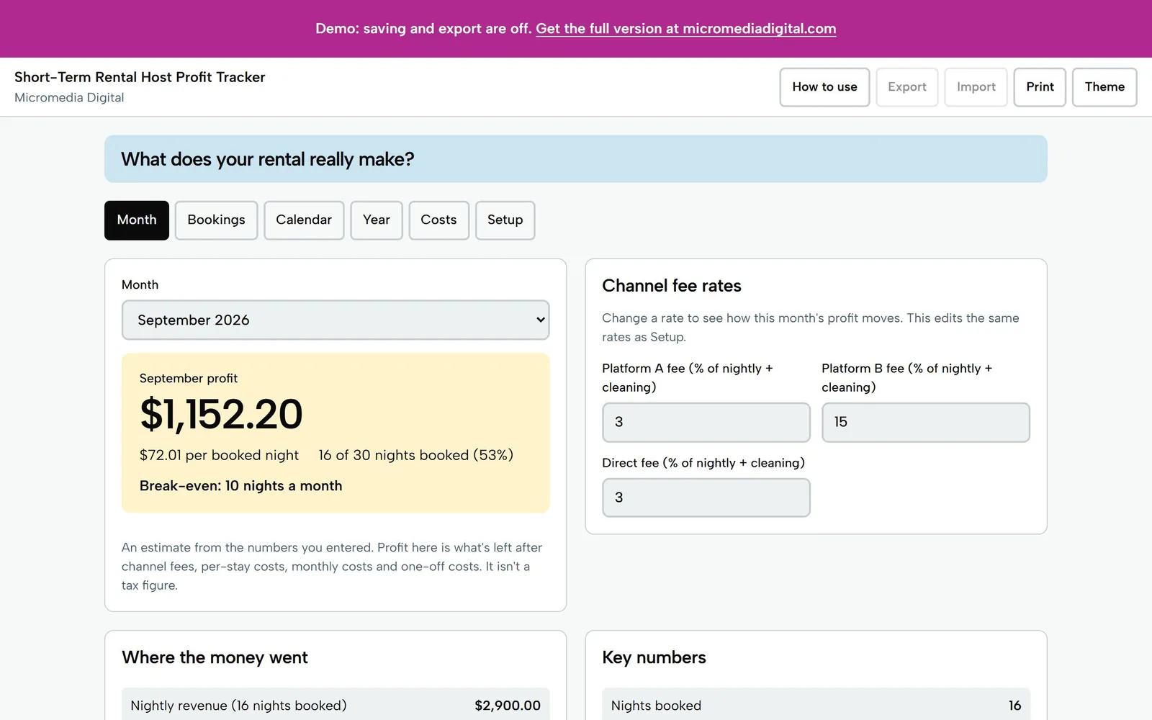Click the Nights booked 16 row
This screenshot has width=1152, height=720.
pyautogui.click(x=816, y=706)
